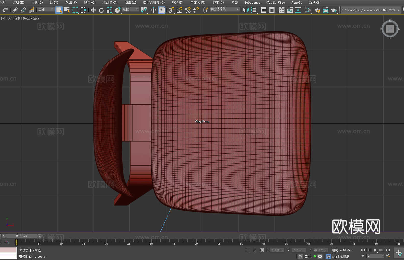This screenshot has width=404, height=260.
Task: Activate Select and Move tool
Action: pyautogui.click(x=93, y=10)
